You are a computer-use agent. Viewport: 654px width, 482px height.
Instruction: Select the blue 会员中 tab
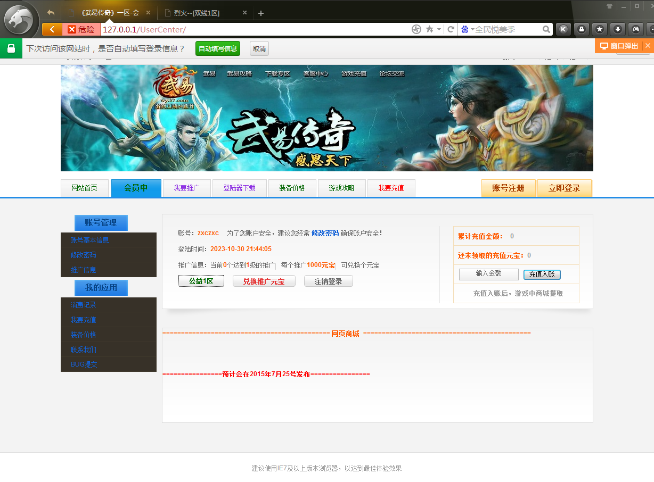coord(136,188)
